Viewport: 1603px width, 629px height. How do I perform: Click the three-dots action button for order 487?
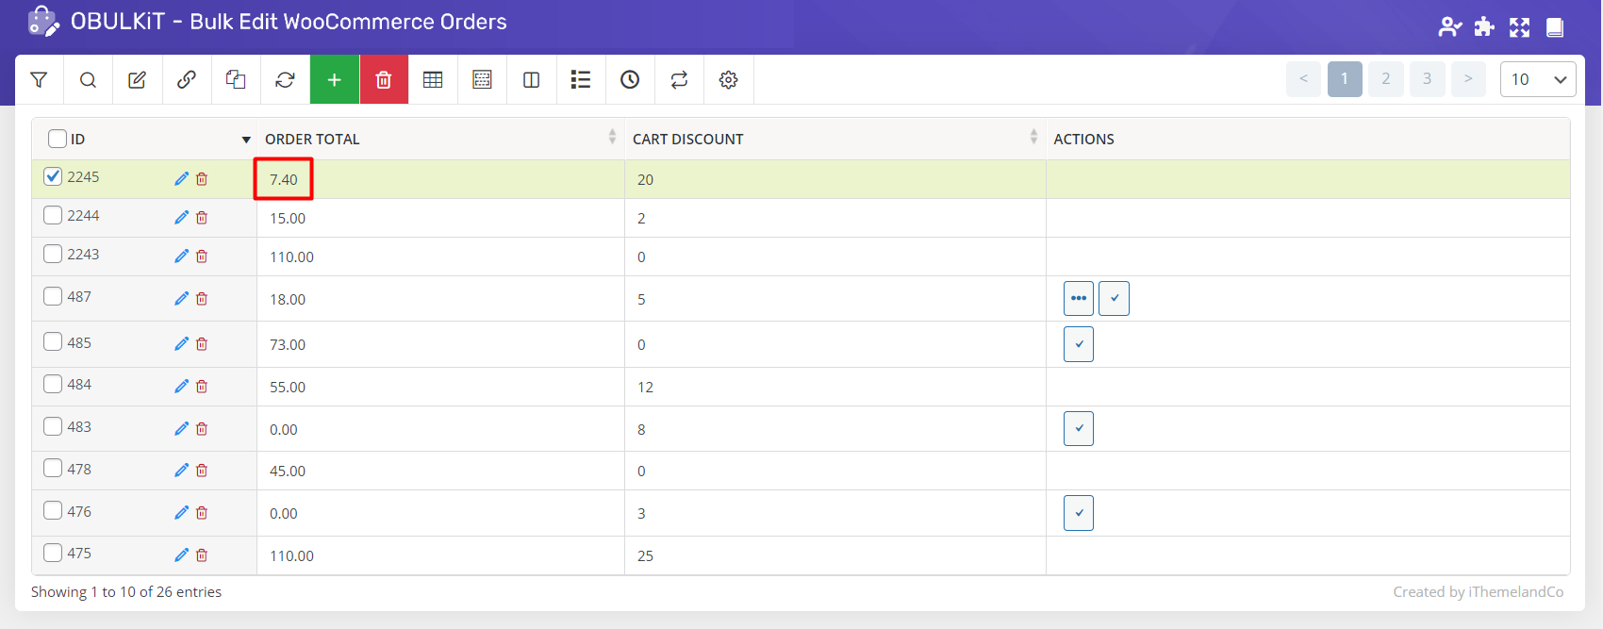pyautogui.click(x=1078, y=298)
